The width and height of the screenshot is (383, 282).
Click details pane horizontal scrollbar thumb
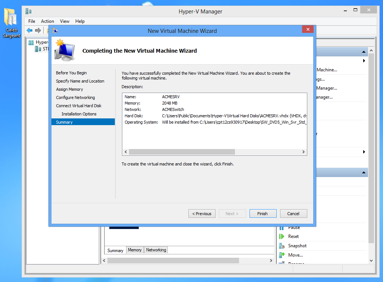tap(173, 261)
